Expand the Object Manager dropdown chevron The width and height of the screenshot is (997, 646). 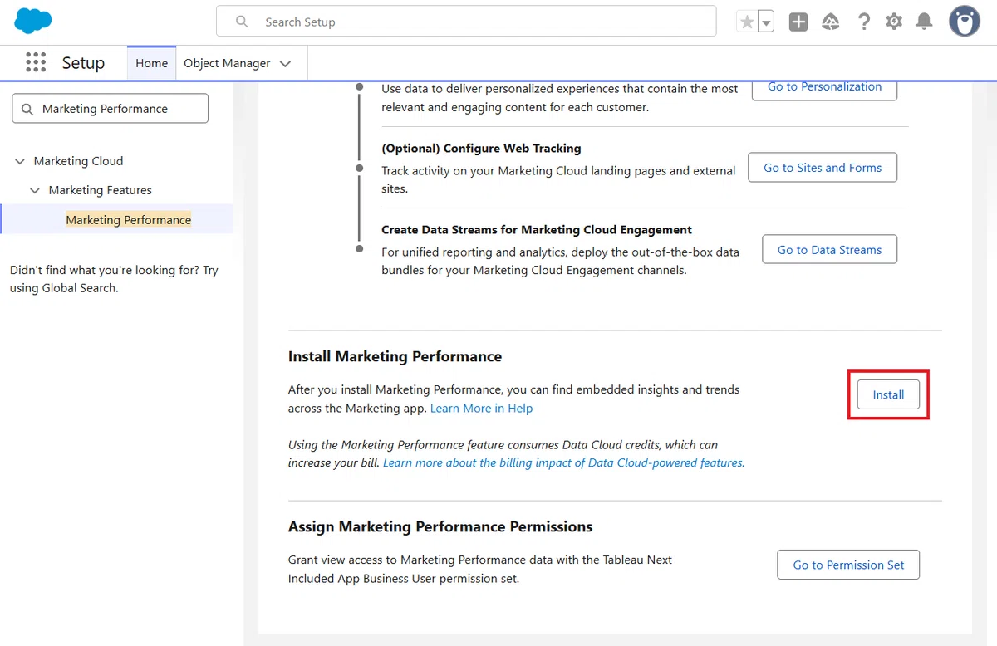(285, 64)
